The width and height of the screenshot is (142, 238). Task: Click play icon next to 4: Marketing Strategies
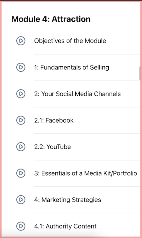point(21,200)
